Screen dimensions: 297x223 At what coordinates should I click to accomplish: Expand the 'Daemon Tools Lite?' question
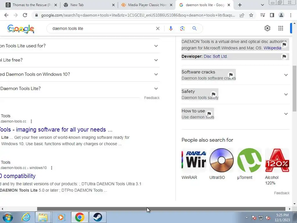pyautogui.click(x=156, y=89)
